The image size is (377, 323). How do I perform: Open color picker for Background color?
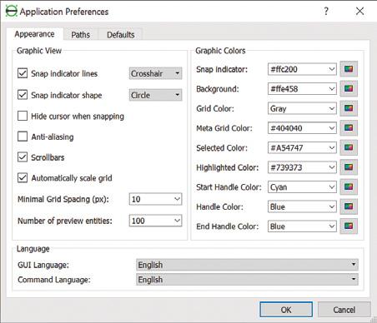click(349, 89)
